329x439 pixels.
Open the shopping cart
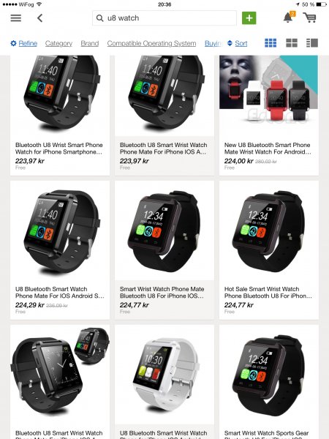coord(310,18)
